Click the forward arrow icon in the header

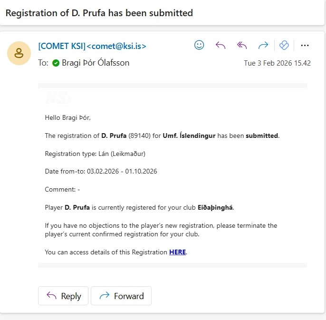263,45
